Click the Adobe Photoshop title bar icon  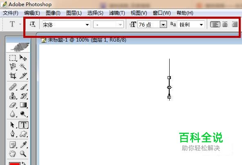tap(4, 4)
